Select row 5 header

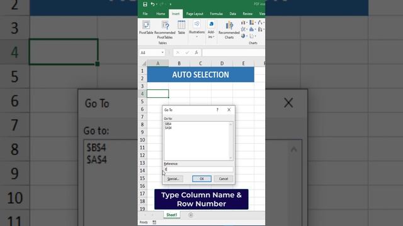[142, 102]
